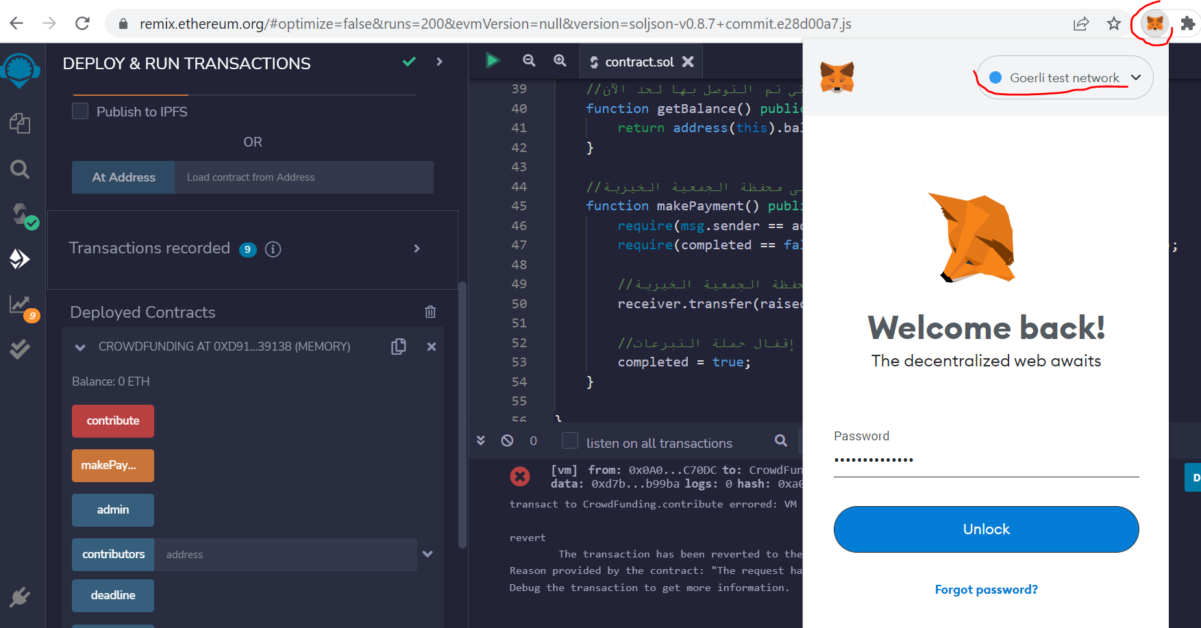Toggle listen on all transactions checkbox
The height and width of the screenshot is (628, 1201).
[570, 440]
